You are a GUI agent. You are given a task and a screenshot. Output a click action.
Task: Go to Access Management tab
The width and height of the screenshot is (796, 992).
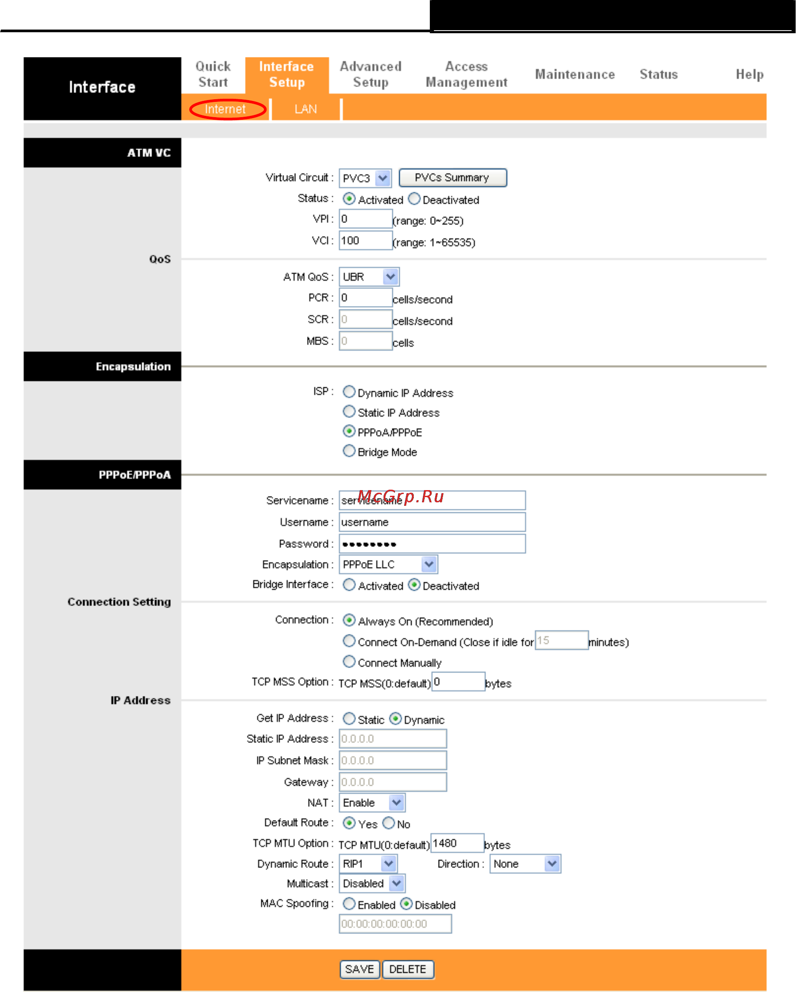466,74
